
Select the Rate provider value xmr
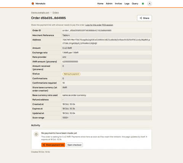pos(64,57)
